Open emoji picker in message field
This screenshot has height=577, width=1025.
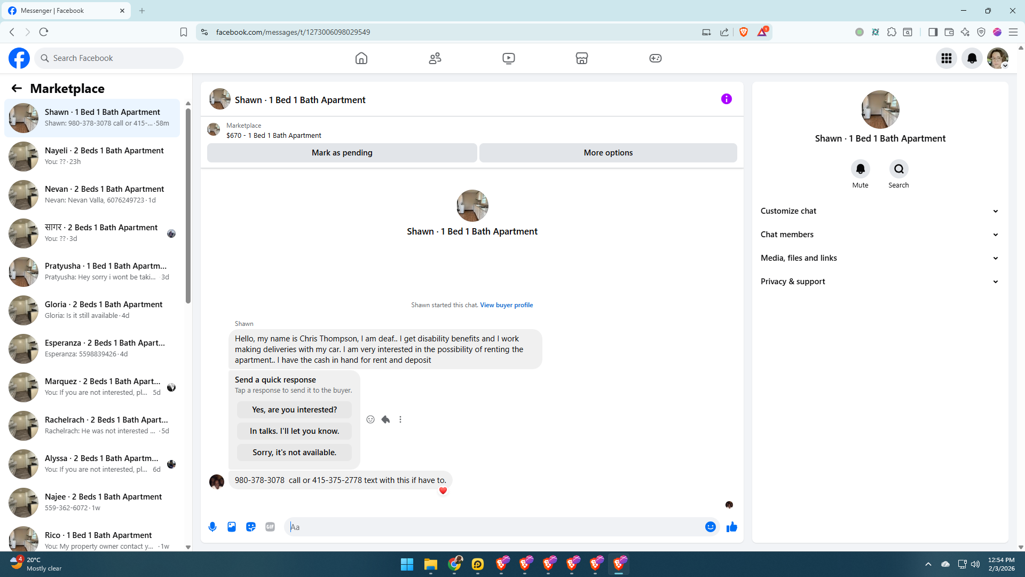pyautogui.click(x=710, y=527)
